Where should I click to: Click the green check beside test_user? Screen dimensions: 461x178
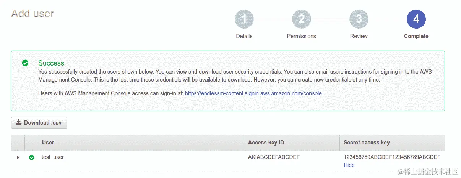point(32,157)
